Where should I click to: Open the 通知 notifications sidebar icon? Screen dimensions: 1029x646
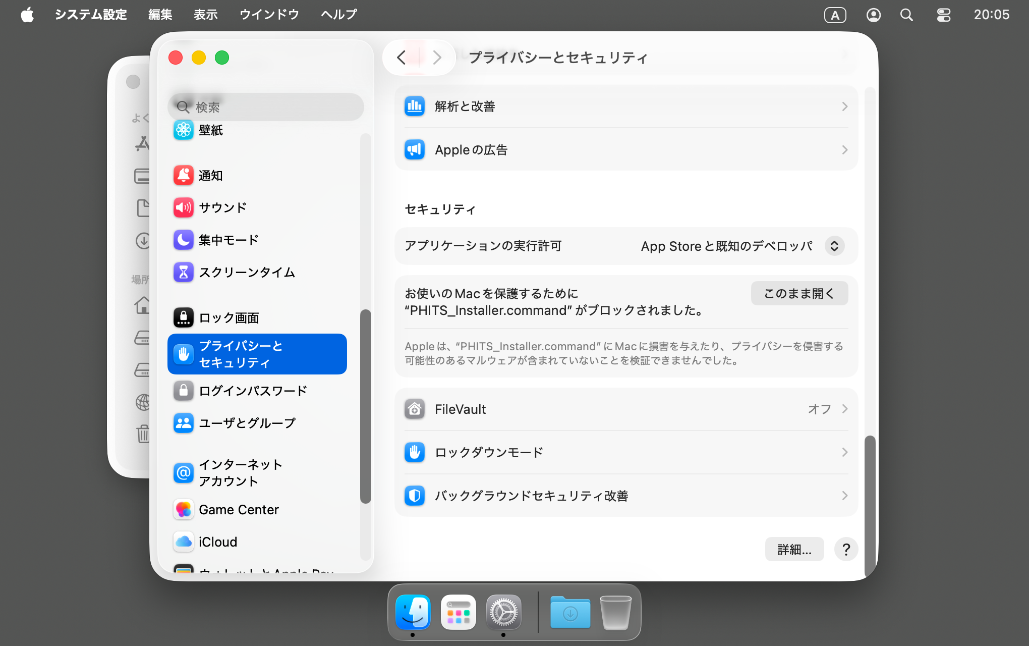[x=184, y=176]
